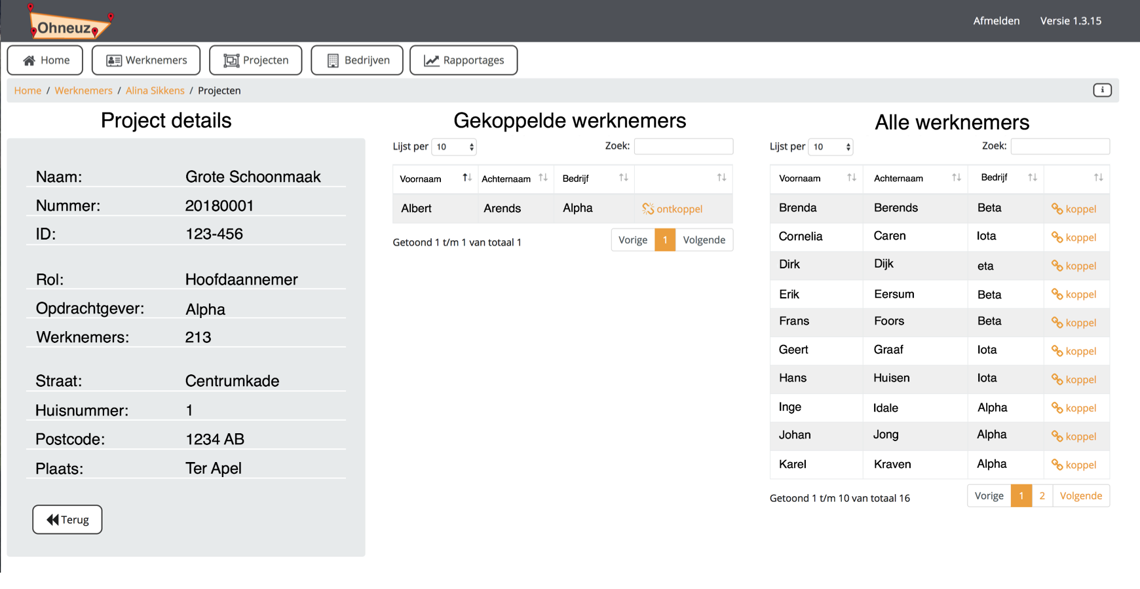The height and width of the screenshot is (589, 1140).
Task: Open Alina Sikkens from the breadcrumb
Action: click(155, 90)
